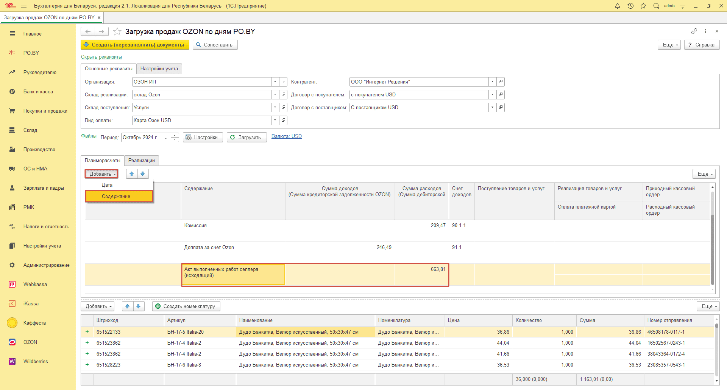Expand the Контрагент dropdown arrow
The image size is (727, 390).
click(492, 82)
